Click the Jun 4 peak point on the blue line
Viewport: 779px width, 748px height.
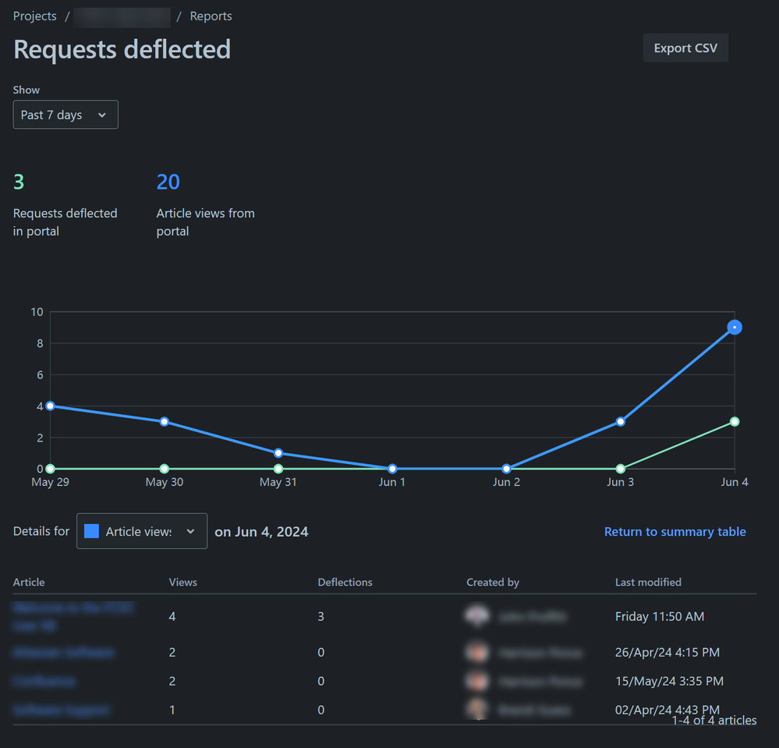click(734, 327)
